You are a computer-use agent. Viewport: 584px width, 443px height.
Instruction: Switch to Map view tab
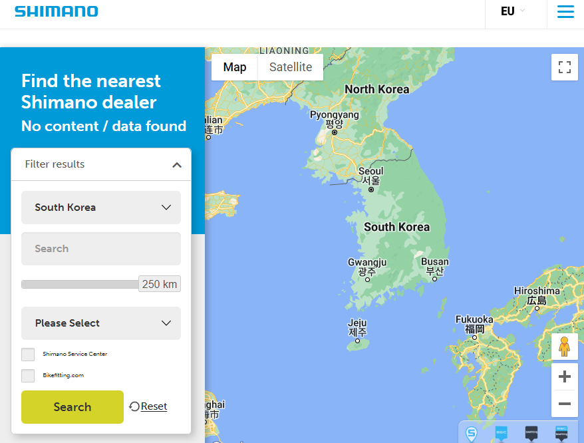point(235,67)
